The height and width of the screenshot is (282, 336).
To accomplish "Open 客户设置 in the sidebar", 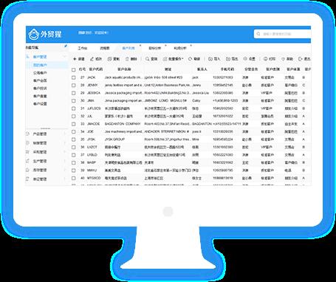I will [40, 103].
